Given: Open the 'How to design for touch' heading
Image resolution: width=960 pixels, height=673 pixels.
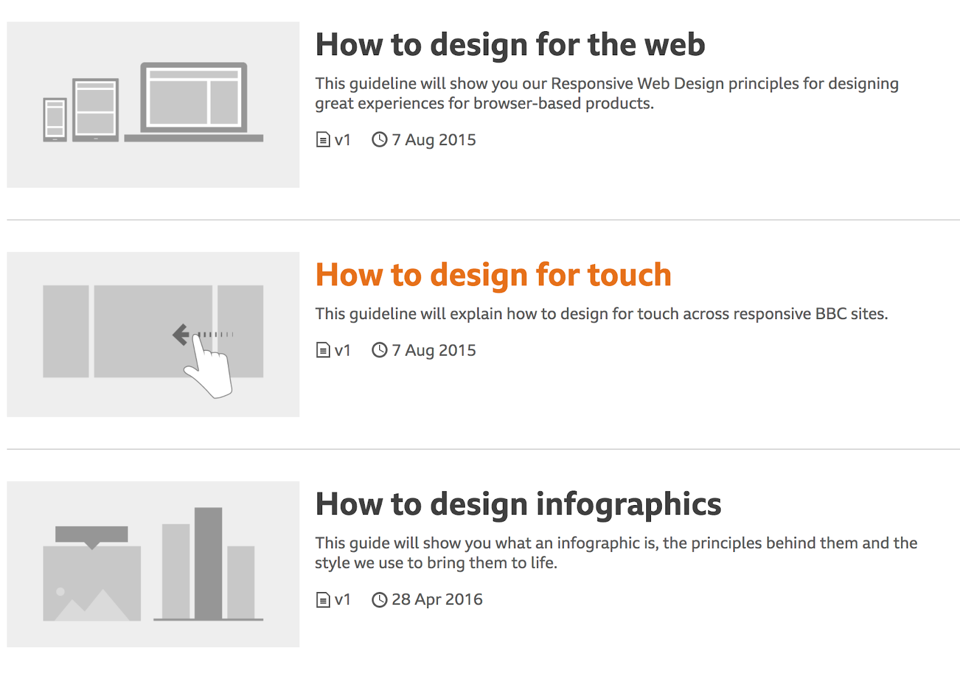Looking at the screenshot, I should coord(493,275).
